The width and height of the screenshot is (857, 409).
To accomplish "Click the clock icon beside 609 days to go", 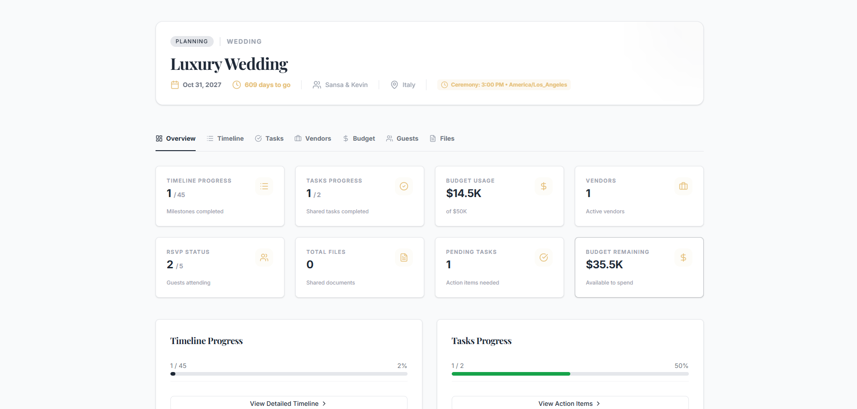I will point(236,84).
